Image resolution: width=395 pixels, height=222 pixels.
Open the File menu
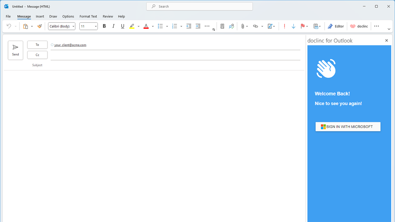(8, 16)
